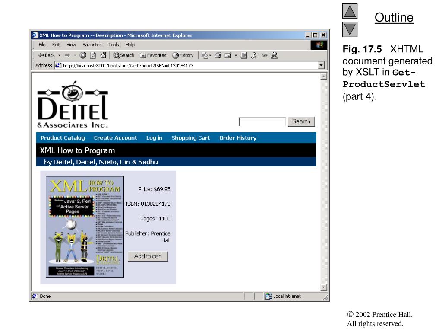This screenshot has height=332, width=442.
Task: Go back with the Back arrow button
Action: tap(47, 55)
